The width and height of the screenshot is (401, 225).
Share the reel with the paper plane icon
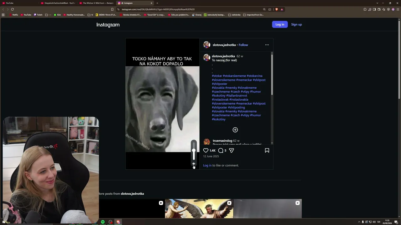232,150
